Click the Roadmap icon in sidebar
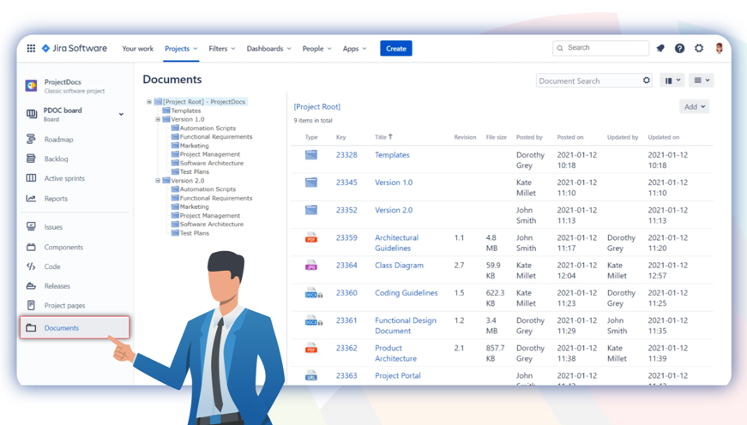The width and height of the screenshot is (747, 425). [x=31, y=139]
